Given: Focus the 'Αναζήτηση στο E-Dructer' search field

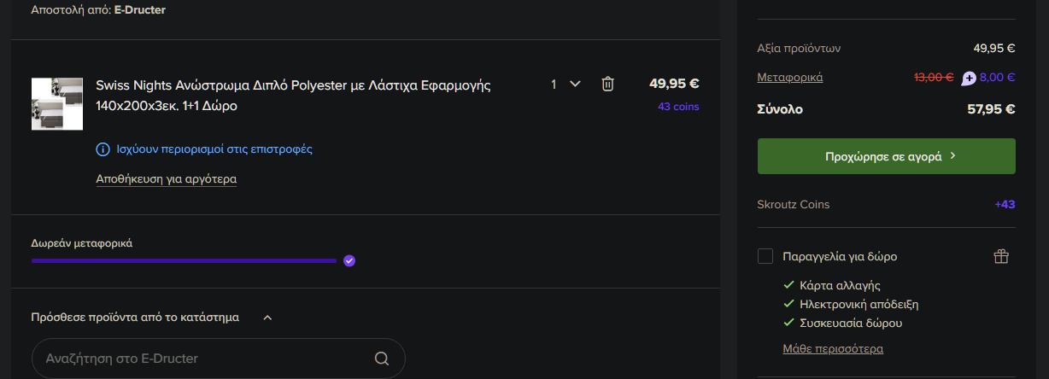Looking at the screenshot, I should [205, 359].
